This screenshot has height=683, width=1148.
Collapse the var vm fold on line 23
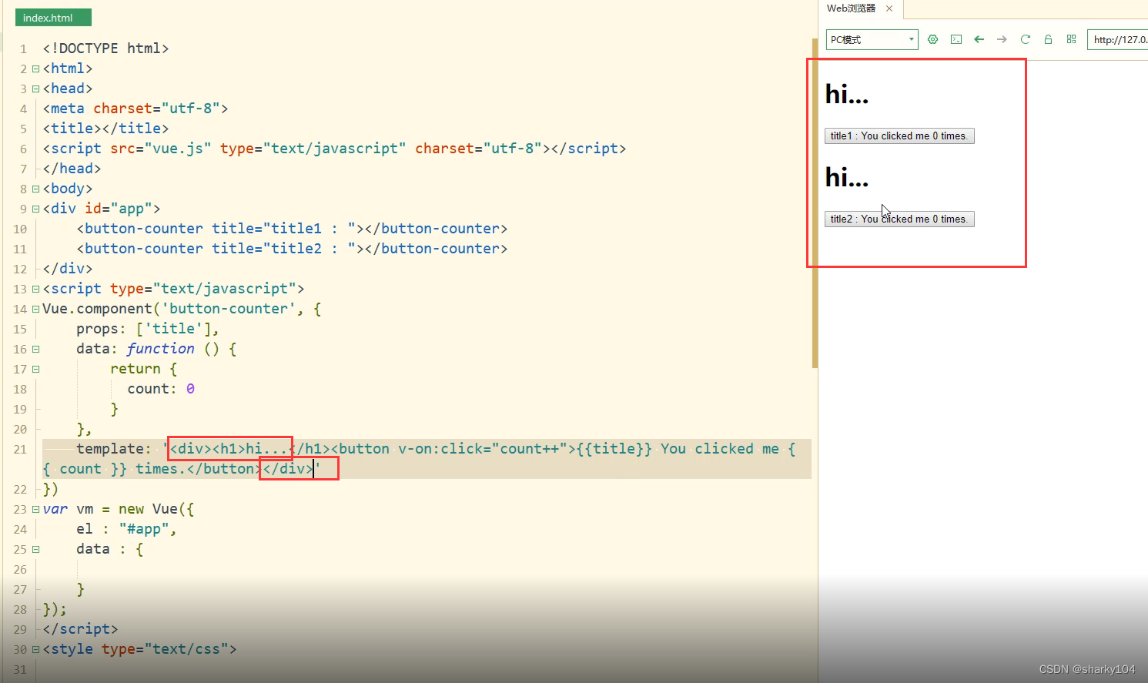(x=35, y=509)
